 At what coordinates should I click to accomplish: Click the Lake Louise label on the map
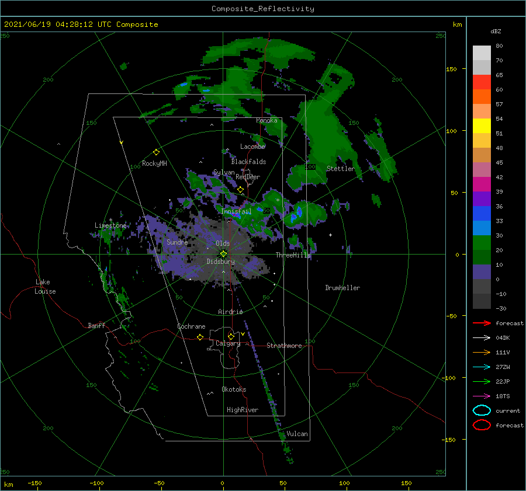click(x=45, y=287)
